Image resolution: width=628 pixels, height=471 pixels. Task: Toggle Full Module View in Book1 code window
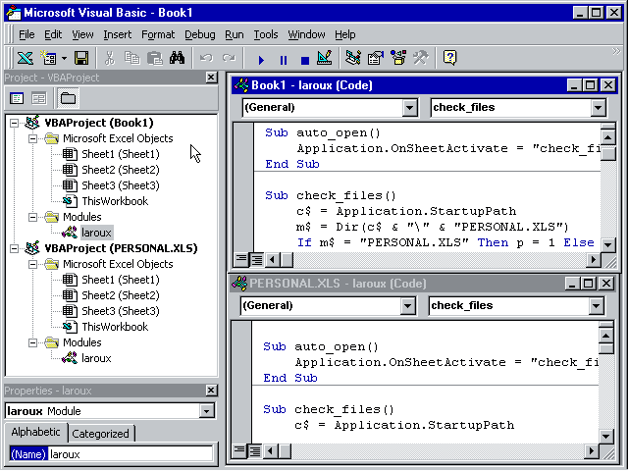click(256, 260)
